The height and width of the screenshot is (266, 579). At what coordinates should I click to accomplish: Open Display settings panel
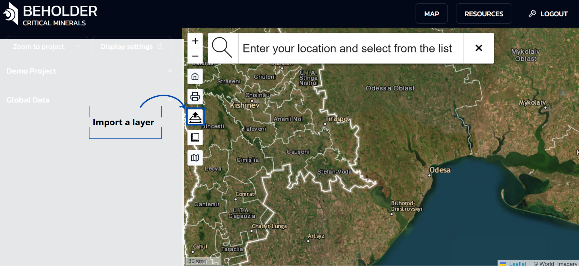click(132, 47)
